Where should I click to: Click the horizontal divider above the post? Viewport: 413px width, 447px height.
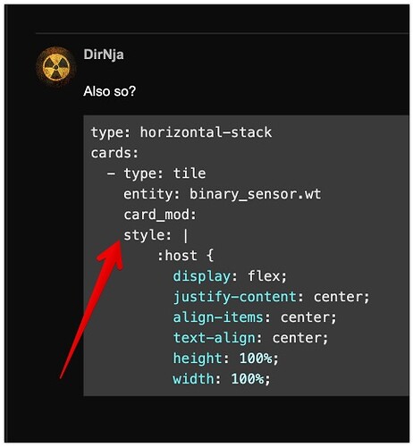click(x=223, y=33)
